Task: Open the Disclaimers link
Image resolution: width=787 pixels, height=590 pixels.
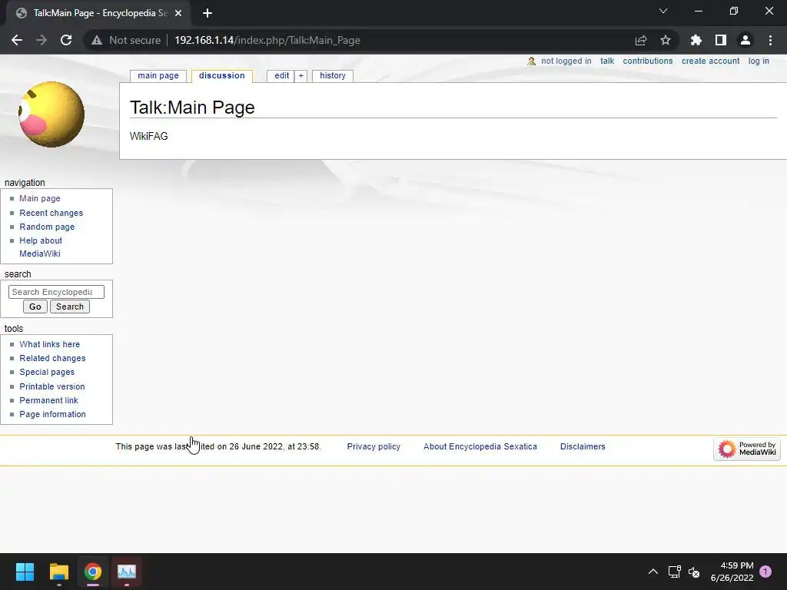Action: (583, 446)
